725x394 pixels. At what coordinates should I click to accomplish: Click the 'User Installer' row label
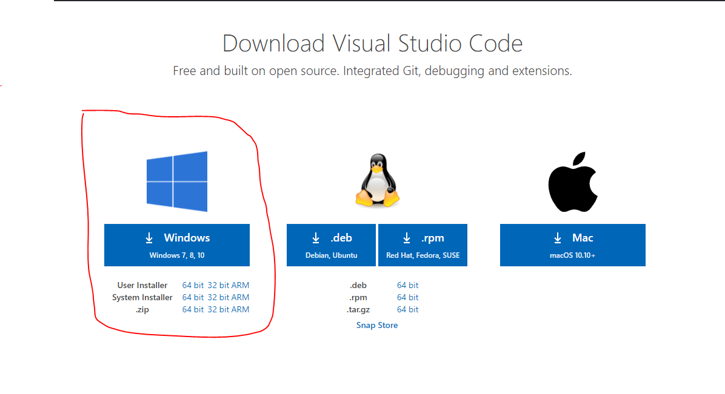[x=142, y=285]
